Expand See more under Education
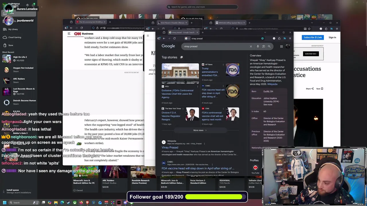This screenshot has width=367, height=206. coord(268,105)
